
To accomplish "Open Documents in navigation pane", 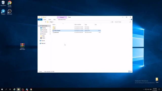I will click(45, 32).
